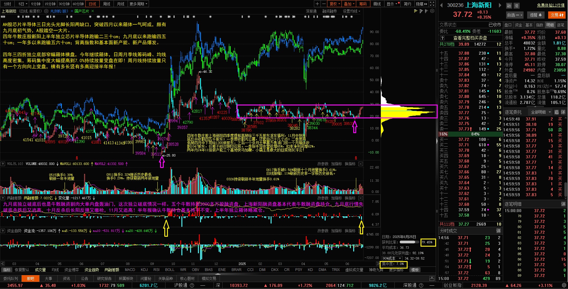Viewport: 568px width, 289px height.
Task: Switch to 周线 weekly chart tab
Action: pos(107,4)
